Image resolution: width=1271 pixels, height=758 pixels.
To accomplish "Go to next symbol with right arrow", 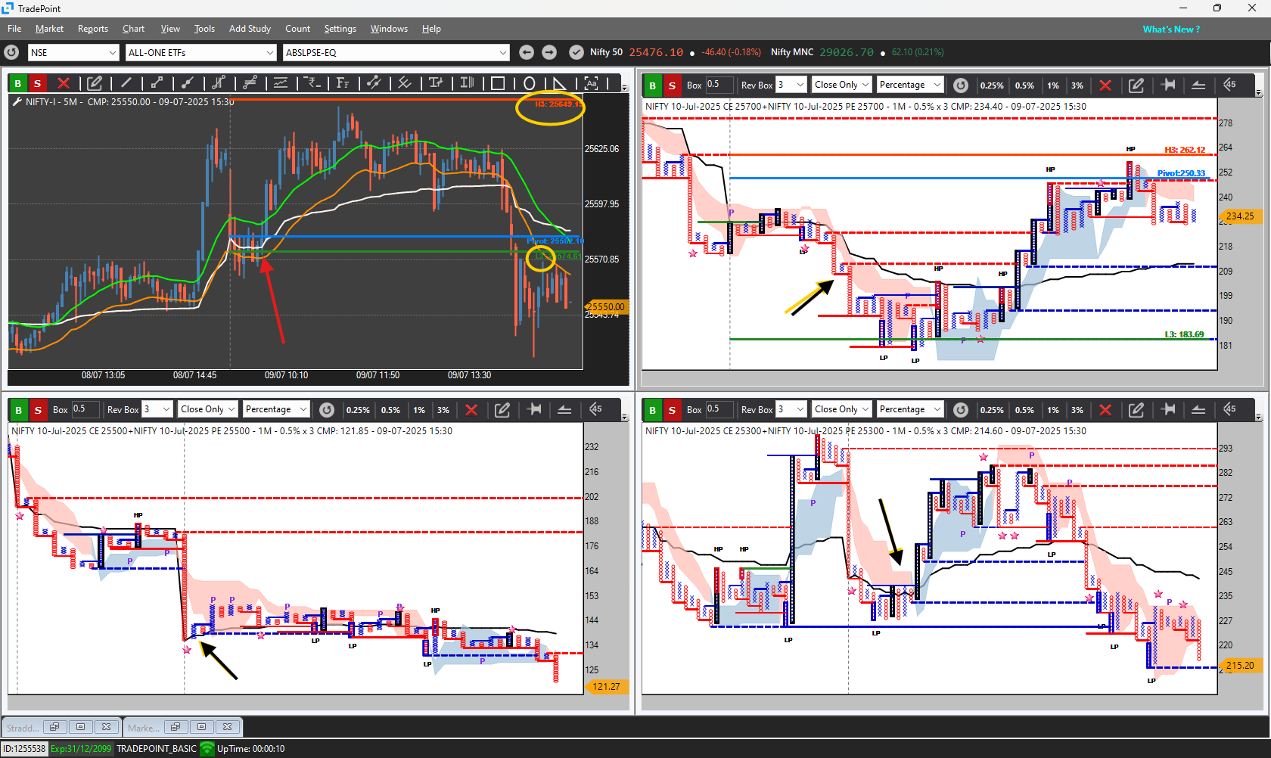I will click(x=549, y=52).
